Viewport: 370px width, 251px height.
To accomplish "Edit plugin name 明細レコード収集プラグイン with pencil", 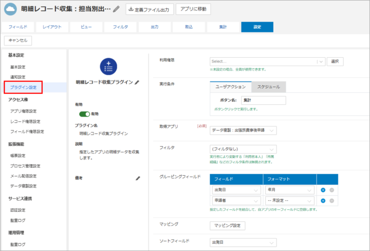I will click(x=137, y=82).
